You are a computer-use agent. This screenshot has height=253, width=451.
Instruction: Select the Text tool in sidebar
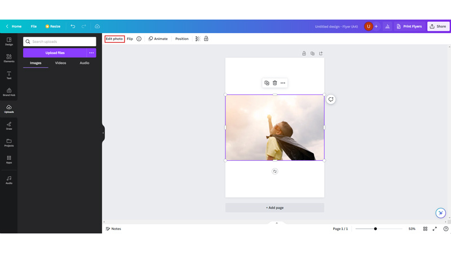9,75
